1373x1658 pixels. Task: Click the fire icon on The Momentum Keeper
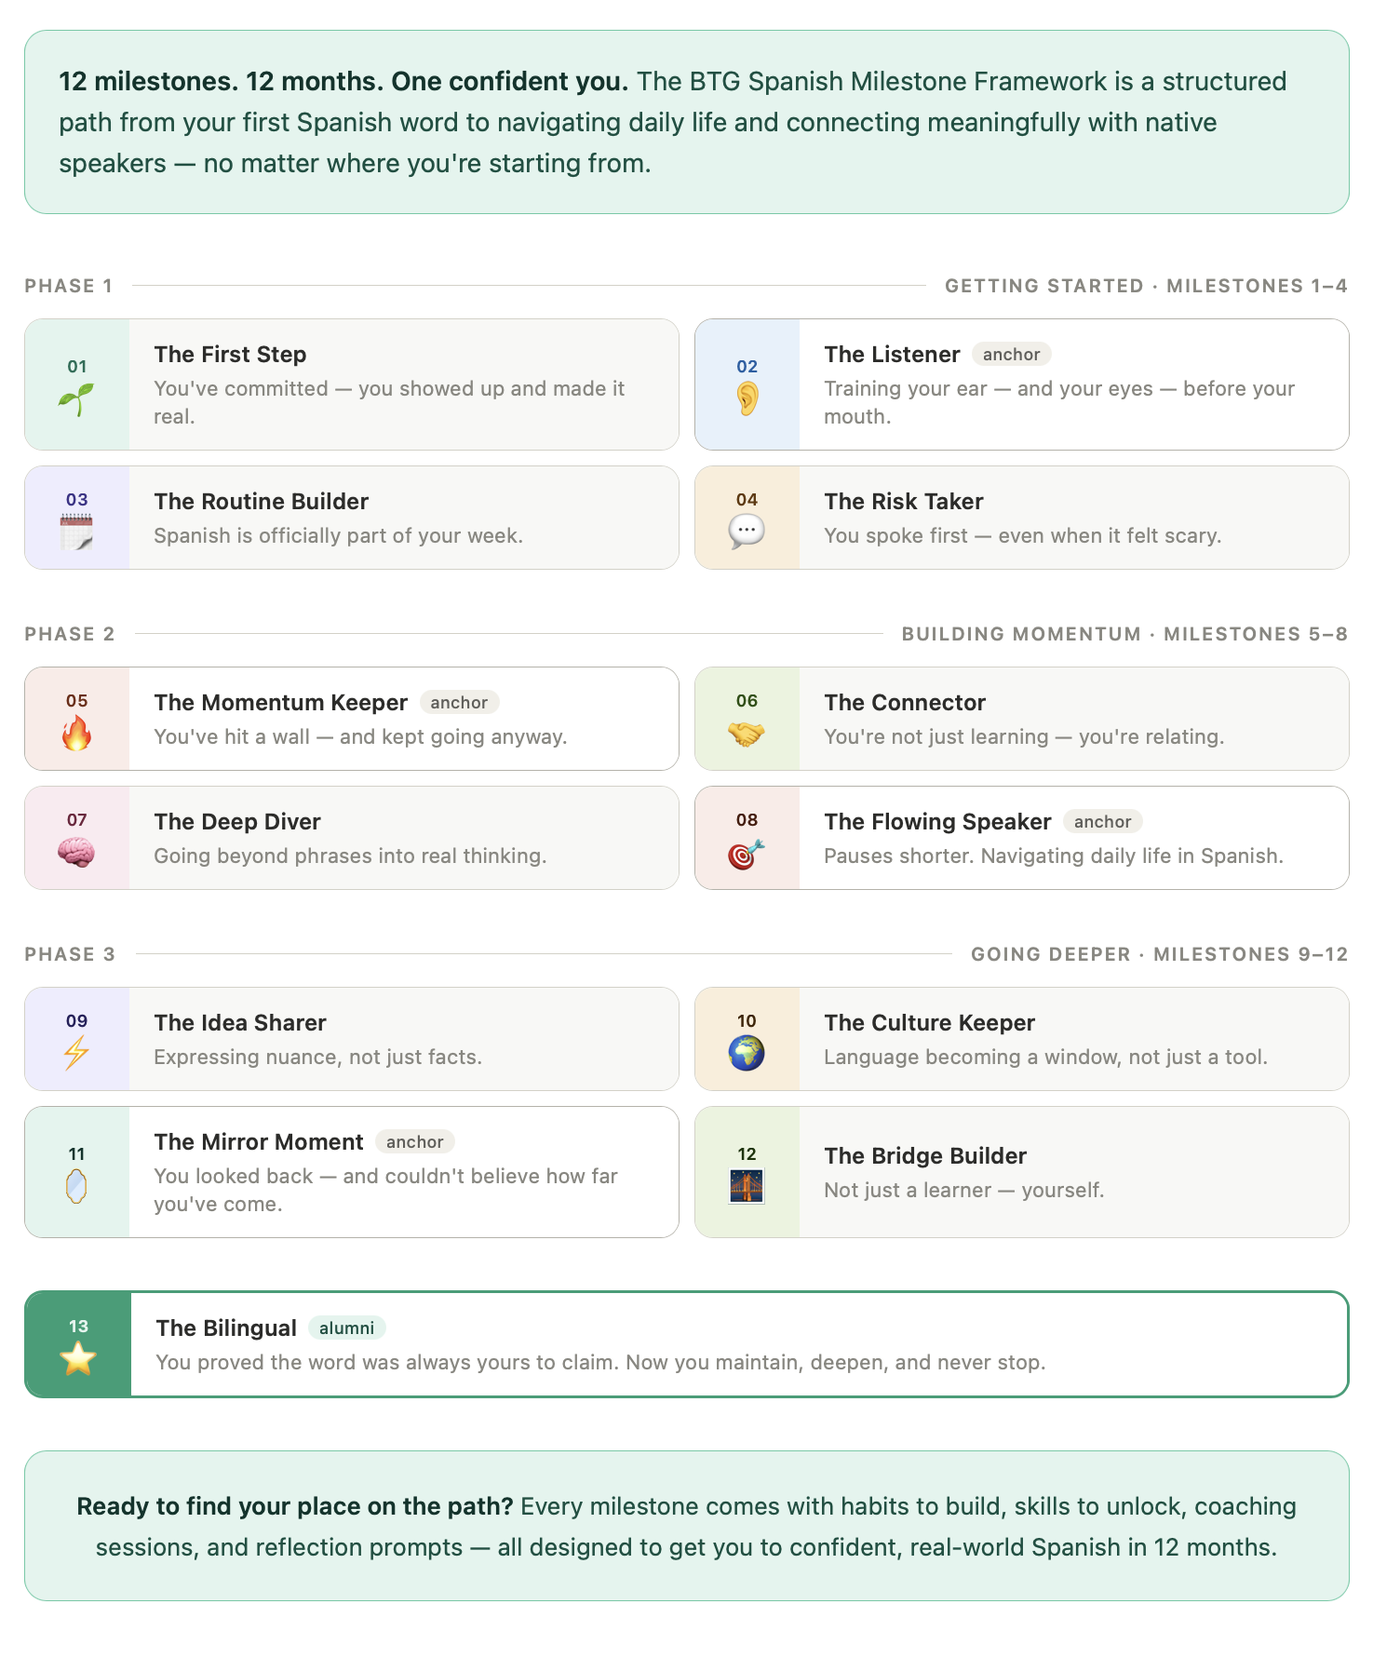(x=76, y=734)
